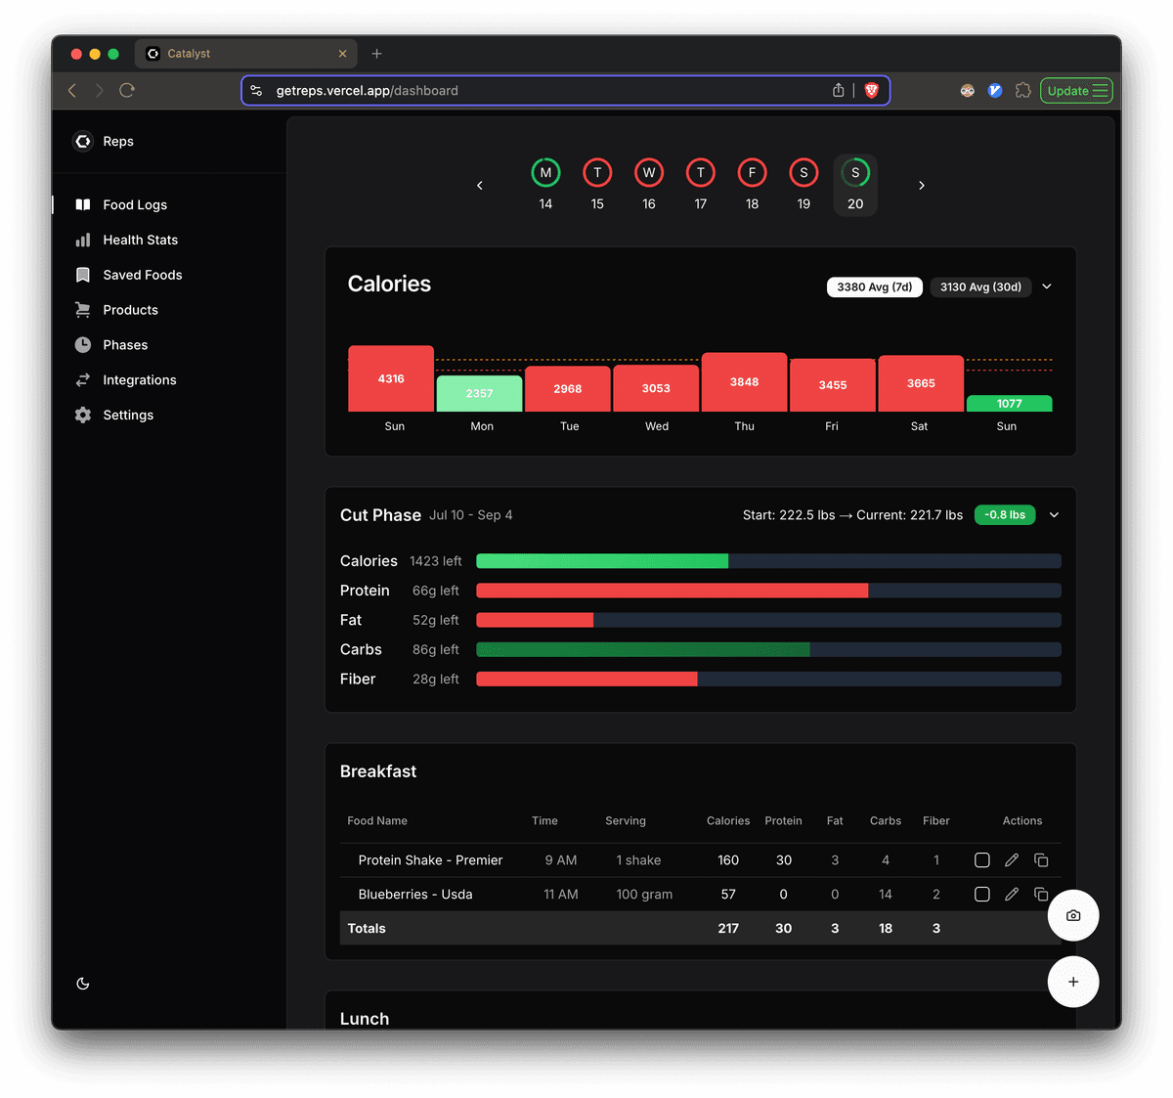This screenshot has height=1098, width=1173.
Task: Open Saved Foods in sidebar
Action: pos(142,276)
